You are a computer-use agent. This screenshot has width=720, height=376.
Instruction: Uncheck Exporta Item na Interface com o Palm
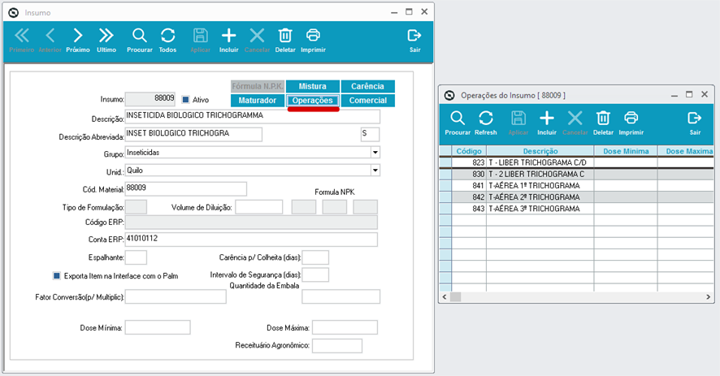coord(57,275)
